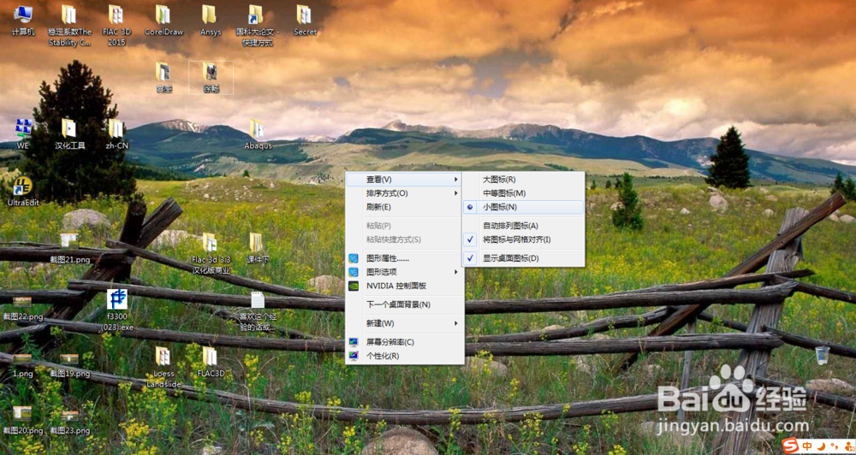Open 图形属性...... menu entry

[x=405, y=258]
